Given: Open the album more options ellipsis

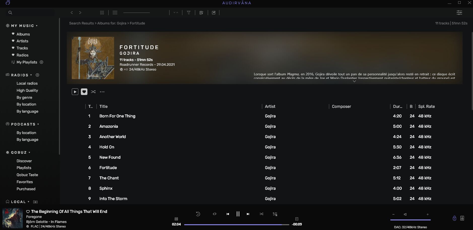Looking at the screenshot, I should tap(102, 92).
